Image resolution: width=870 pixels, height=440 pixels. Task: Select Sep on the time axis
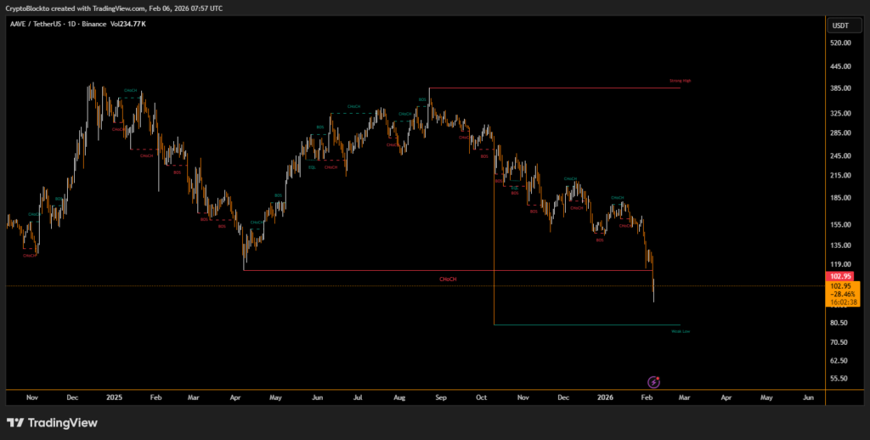[439, 397]
